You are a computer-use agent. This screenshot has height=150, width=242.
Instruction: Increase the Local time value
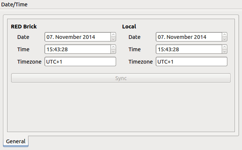point(224,47)
